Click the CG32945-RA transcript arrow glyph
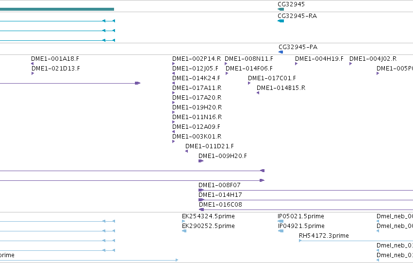The width and height of the screenshot is (413, 263). (281, 21)
